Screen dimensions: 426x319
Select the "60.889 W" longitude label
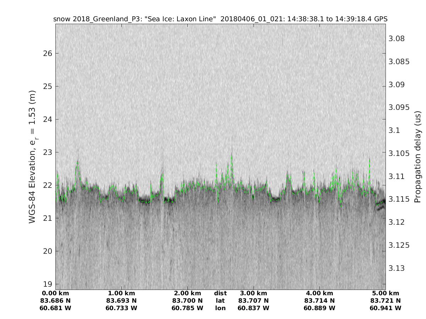click(x=319, y=308)
